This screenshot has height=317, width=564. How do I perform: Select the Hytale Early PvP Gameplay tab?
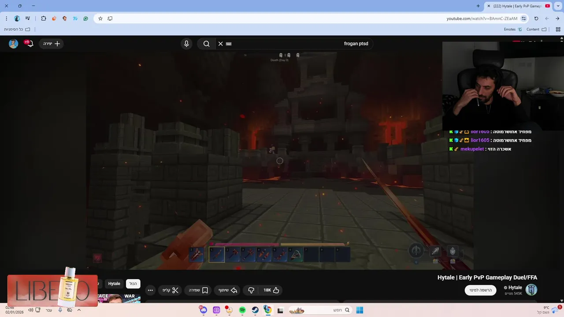coord(517,6)
